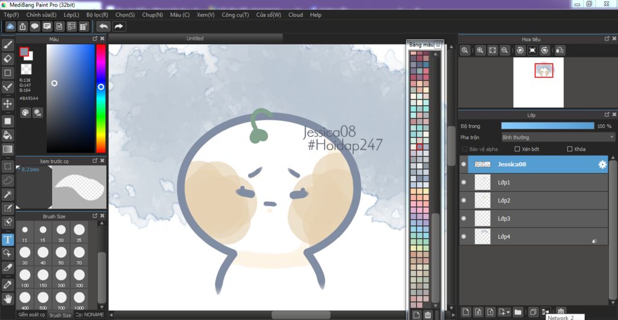Select the Select Pen tool

pos(7,209)
